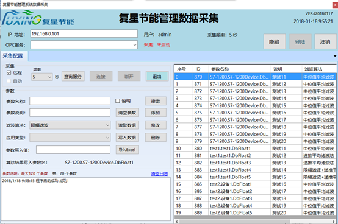Click the 添加 button
Screen dimensions: 338x224
click(156, 113)
